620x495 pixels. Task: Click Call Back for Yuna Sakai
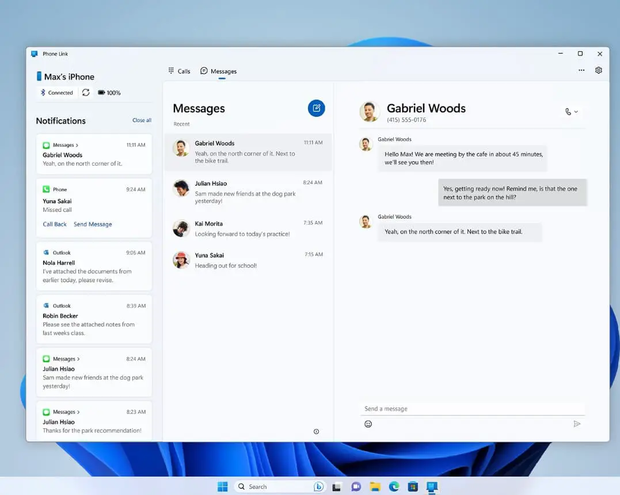(55, 224)
